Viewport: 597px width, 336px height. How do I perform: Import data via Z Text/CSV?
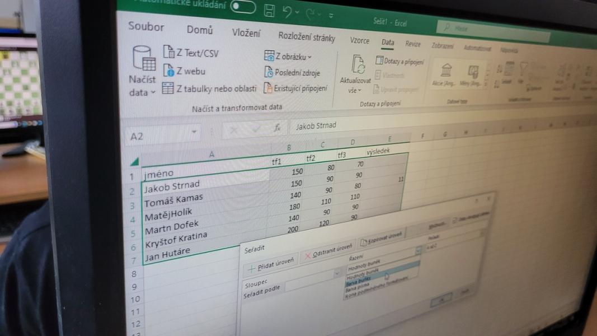tap(191, 54)
